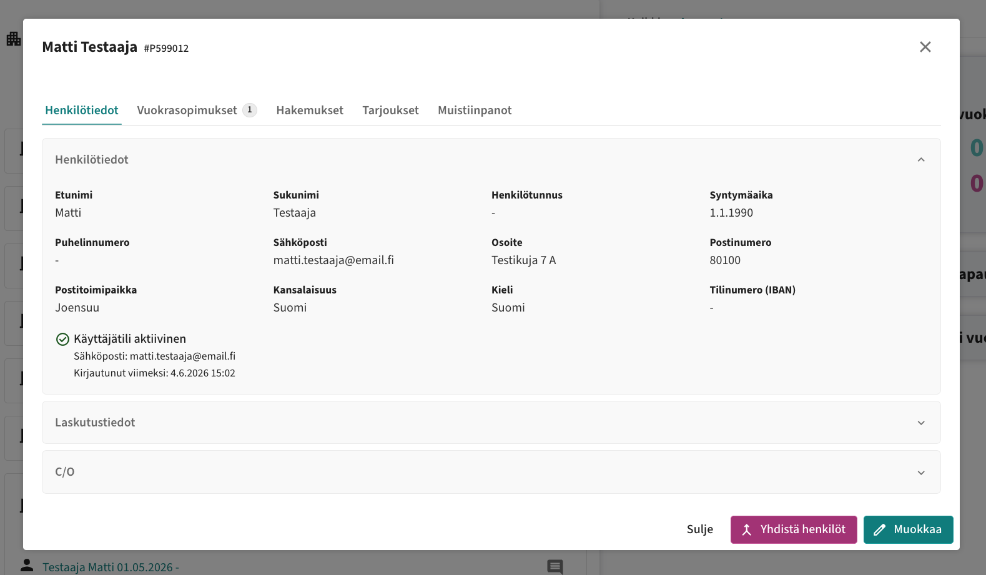This screenshot has height=575, width=986.
Task: Open the Muistiinpanot tab
Action: coord(475,111)
